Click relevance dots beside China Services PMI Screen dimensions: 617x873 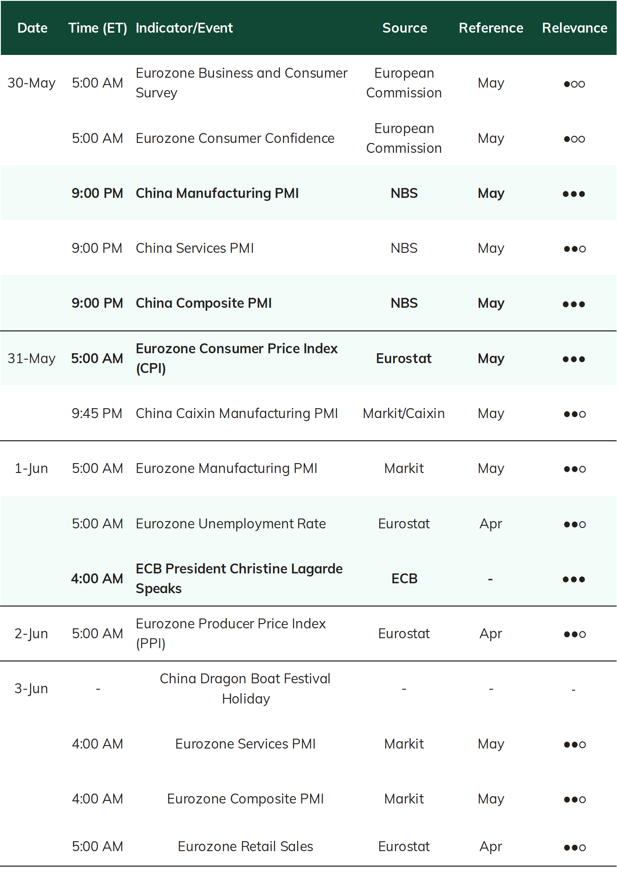[575, 249]
